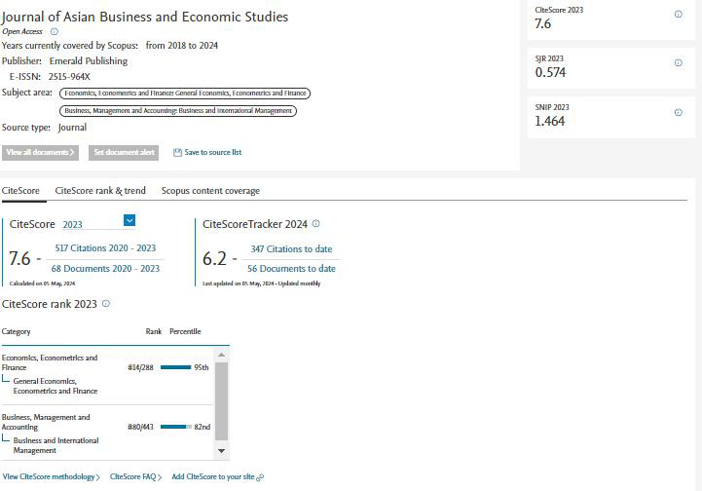Click the Save to source list icon

point(177,153)
